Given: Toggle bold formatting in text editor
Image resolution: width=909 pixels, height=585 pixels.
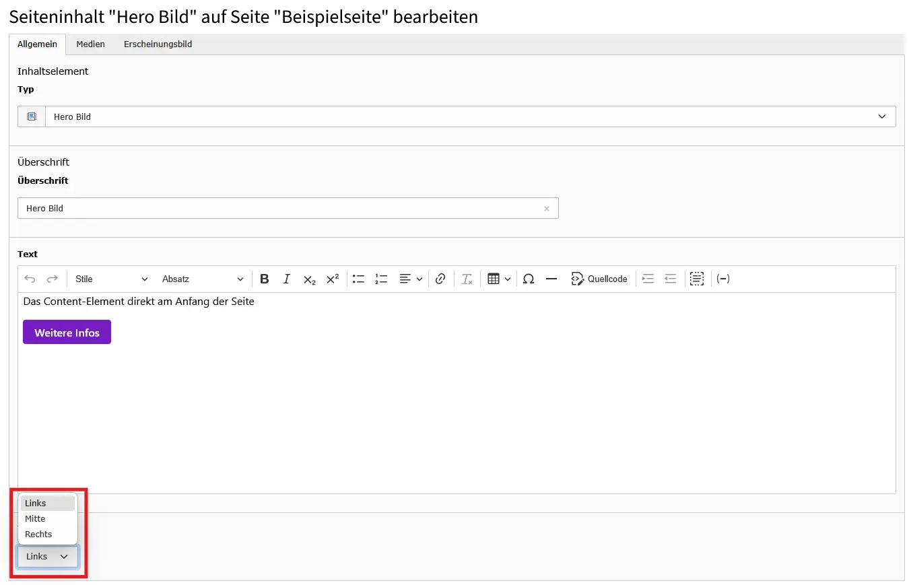Looking at the screenshot, I should [x=265, y=279].
